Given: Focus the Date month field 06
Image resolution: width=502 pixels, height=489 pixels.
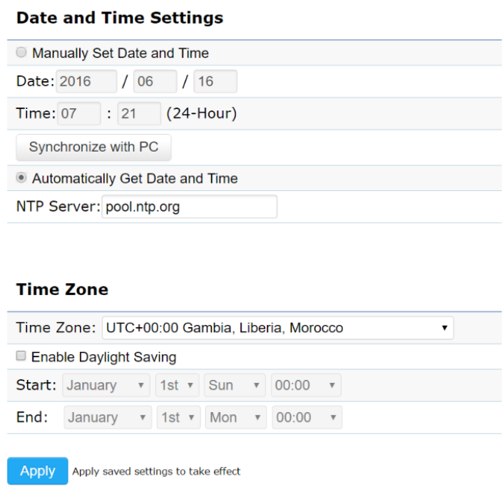Looking at the screenshot, I should coord(155,81).
